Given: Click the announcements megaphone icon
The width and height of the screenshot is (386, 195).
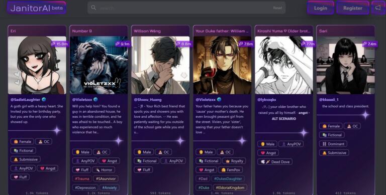Looking at the screenshot, I should pyautogui.click(x=377, y=8).
